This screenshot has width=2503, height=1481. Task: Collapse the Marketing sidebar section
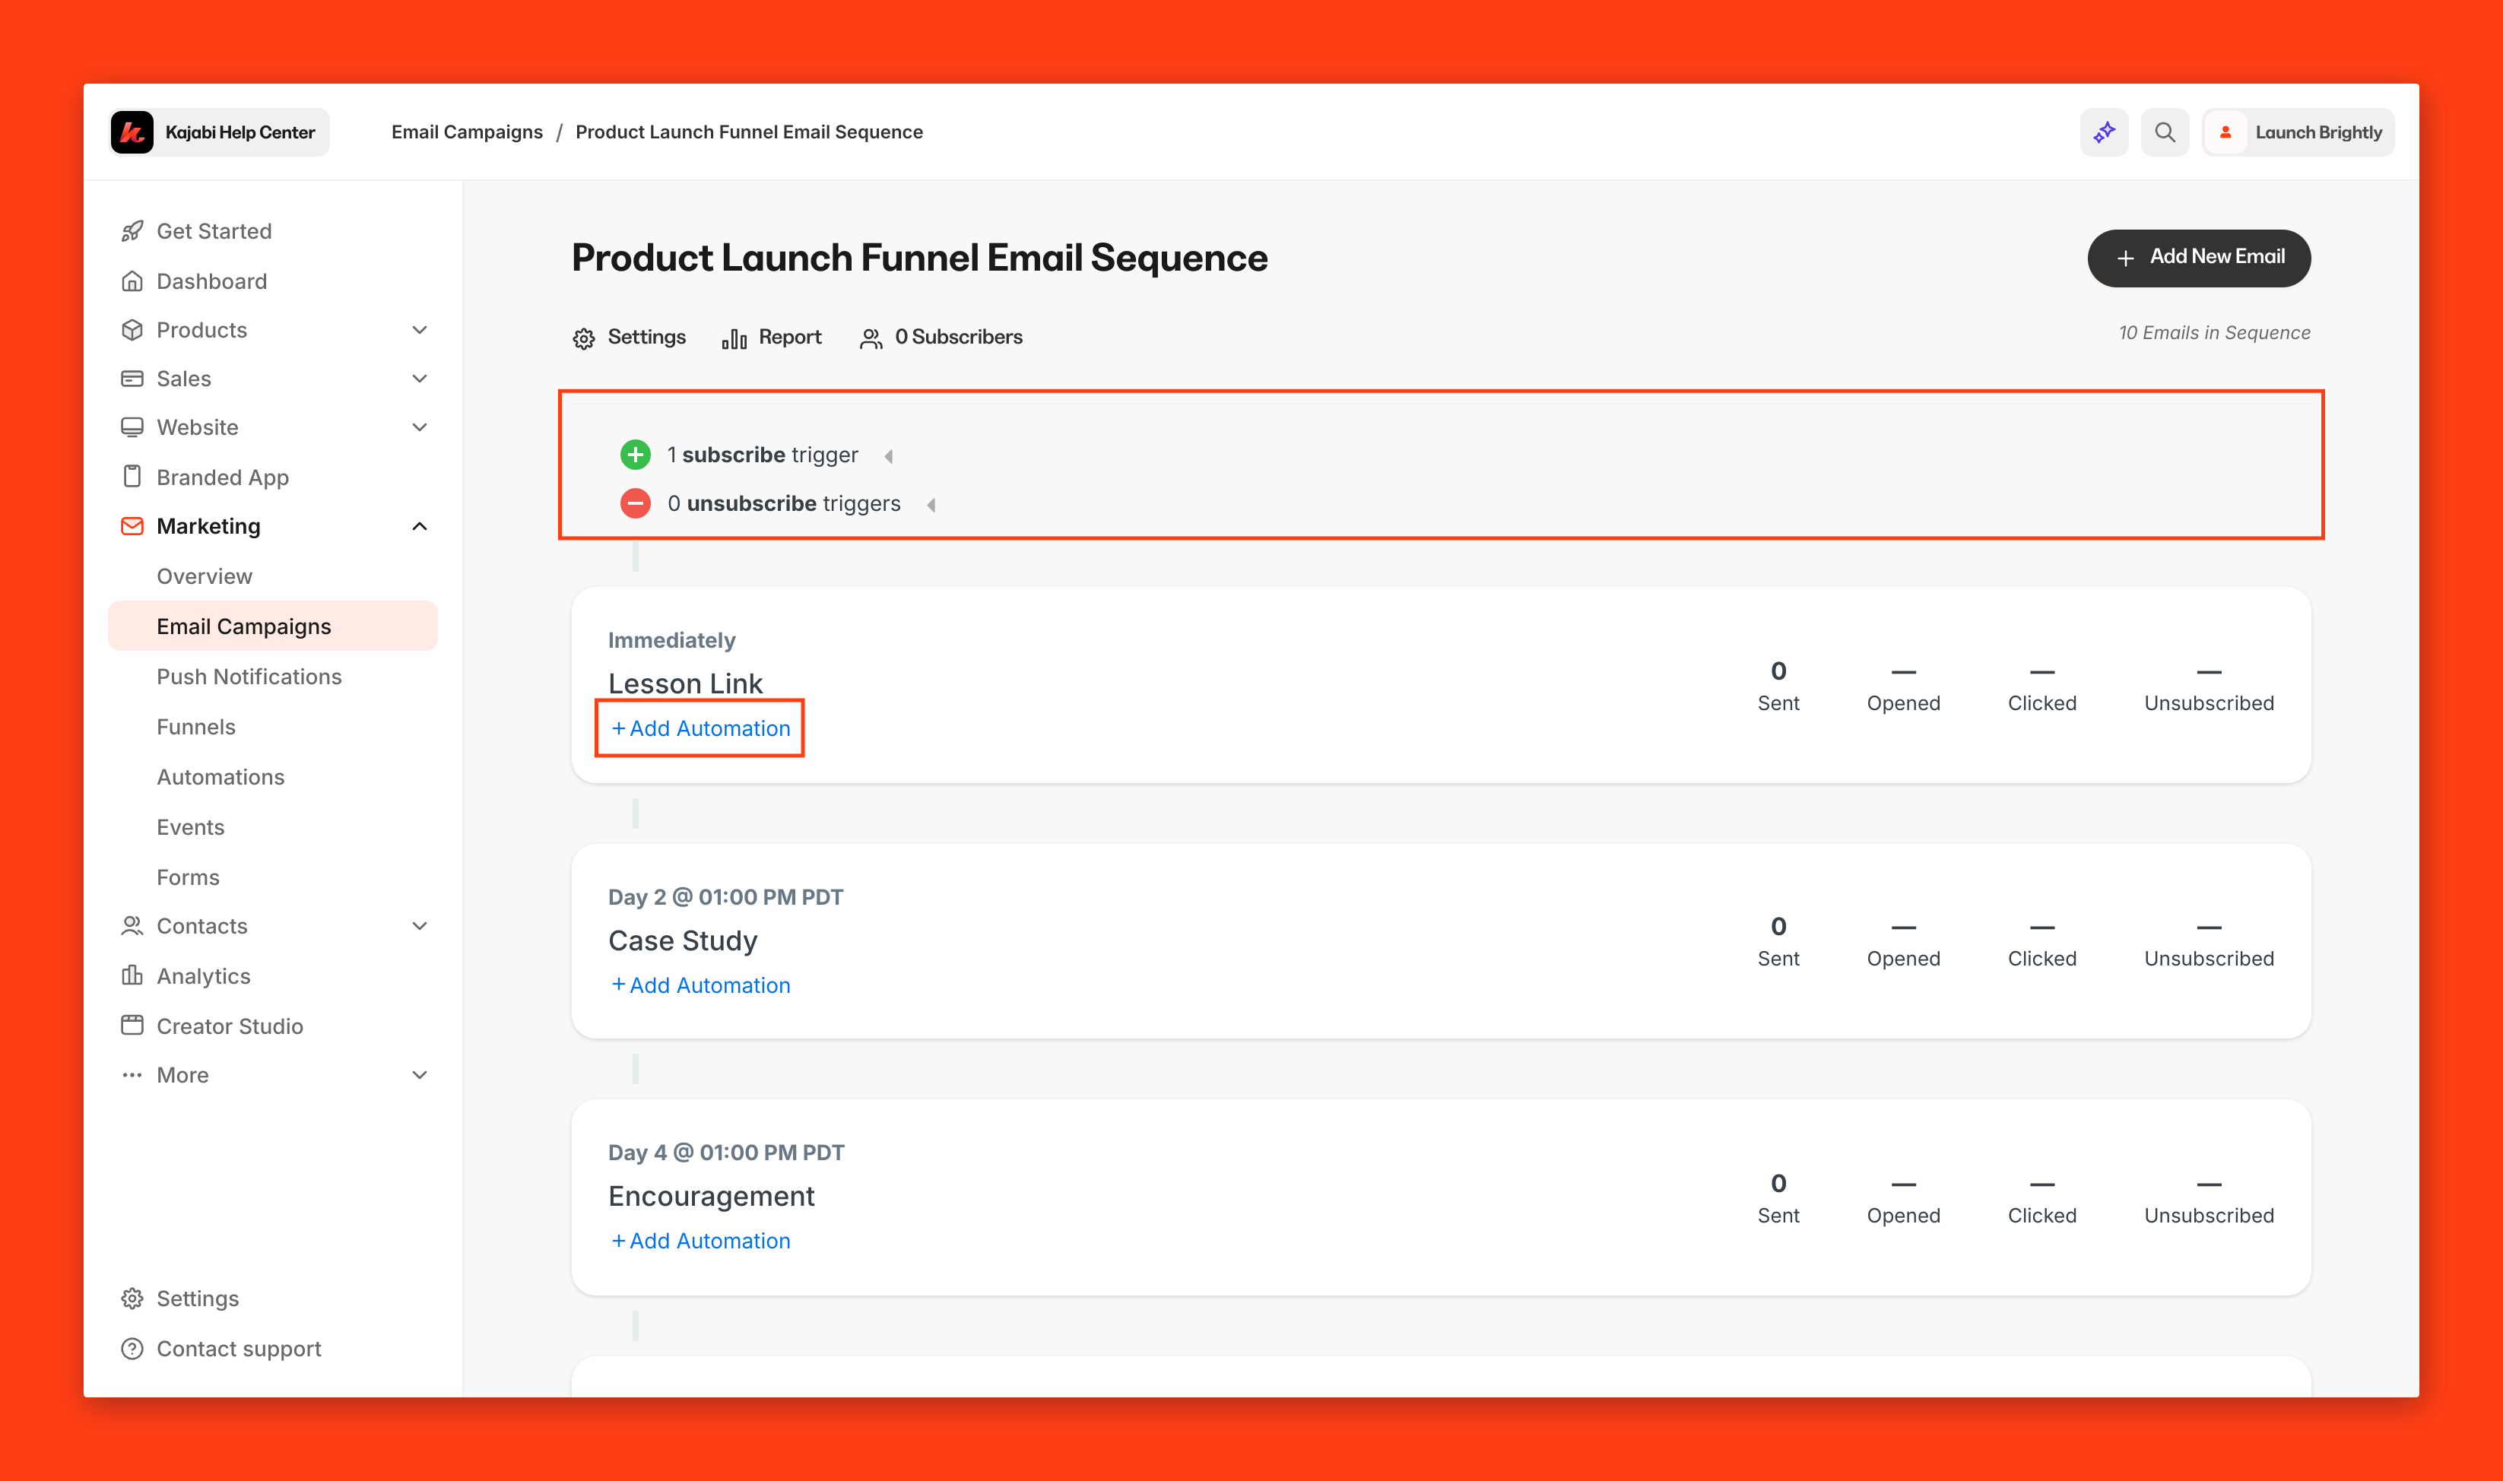coord(419,526)
